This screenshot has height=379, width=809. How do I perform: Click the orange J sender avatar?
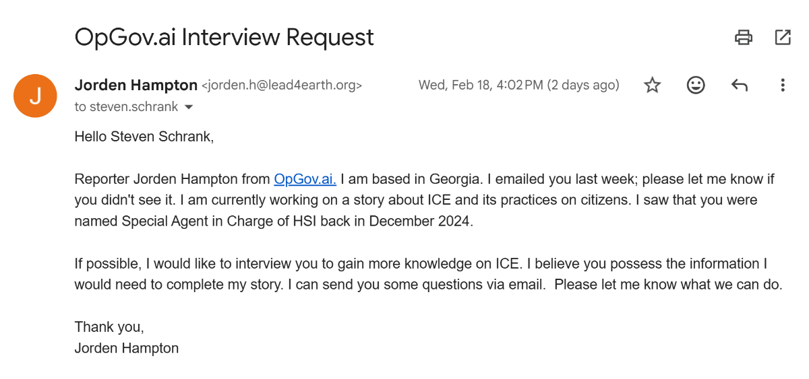point(35,96)
